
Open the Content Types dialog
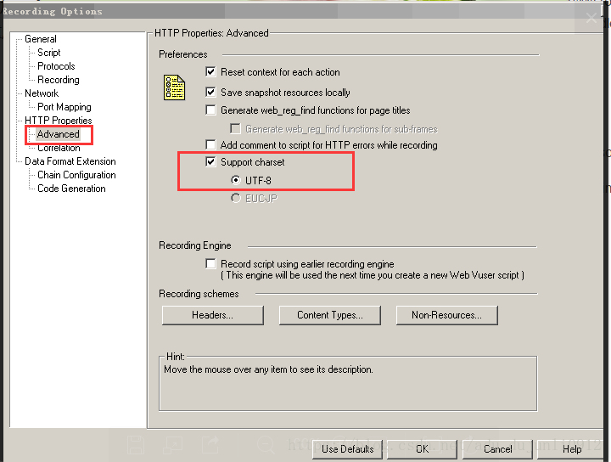pos(329,315)
